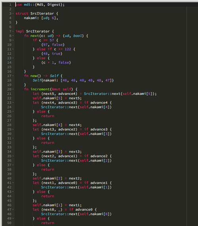Image resolution: width=198 pixels, height=226 pixels.
Task: Click 'let (next1, advance0)' line text
Action: [72, 183]
